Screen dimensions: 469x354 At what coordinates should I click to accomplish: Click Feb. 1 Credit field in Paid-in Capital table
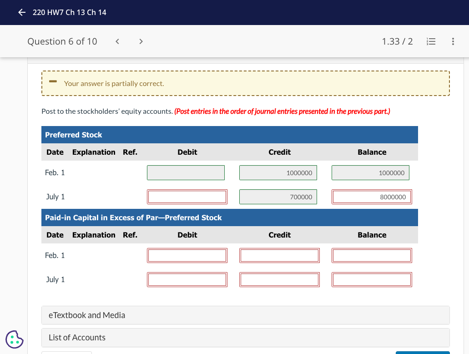(279, 255)
